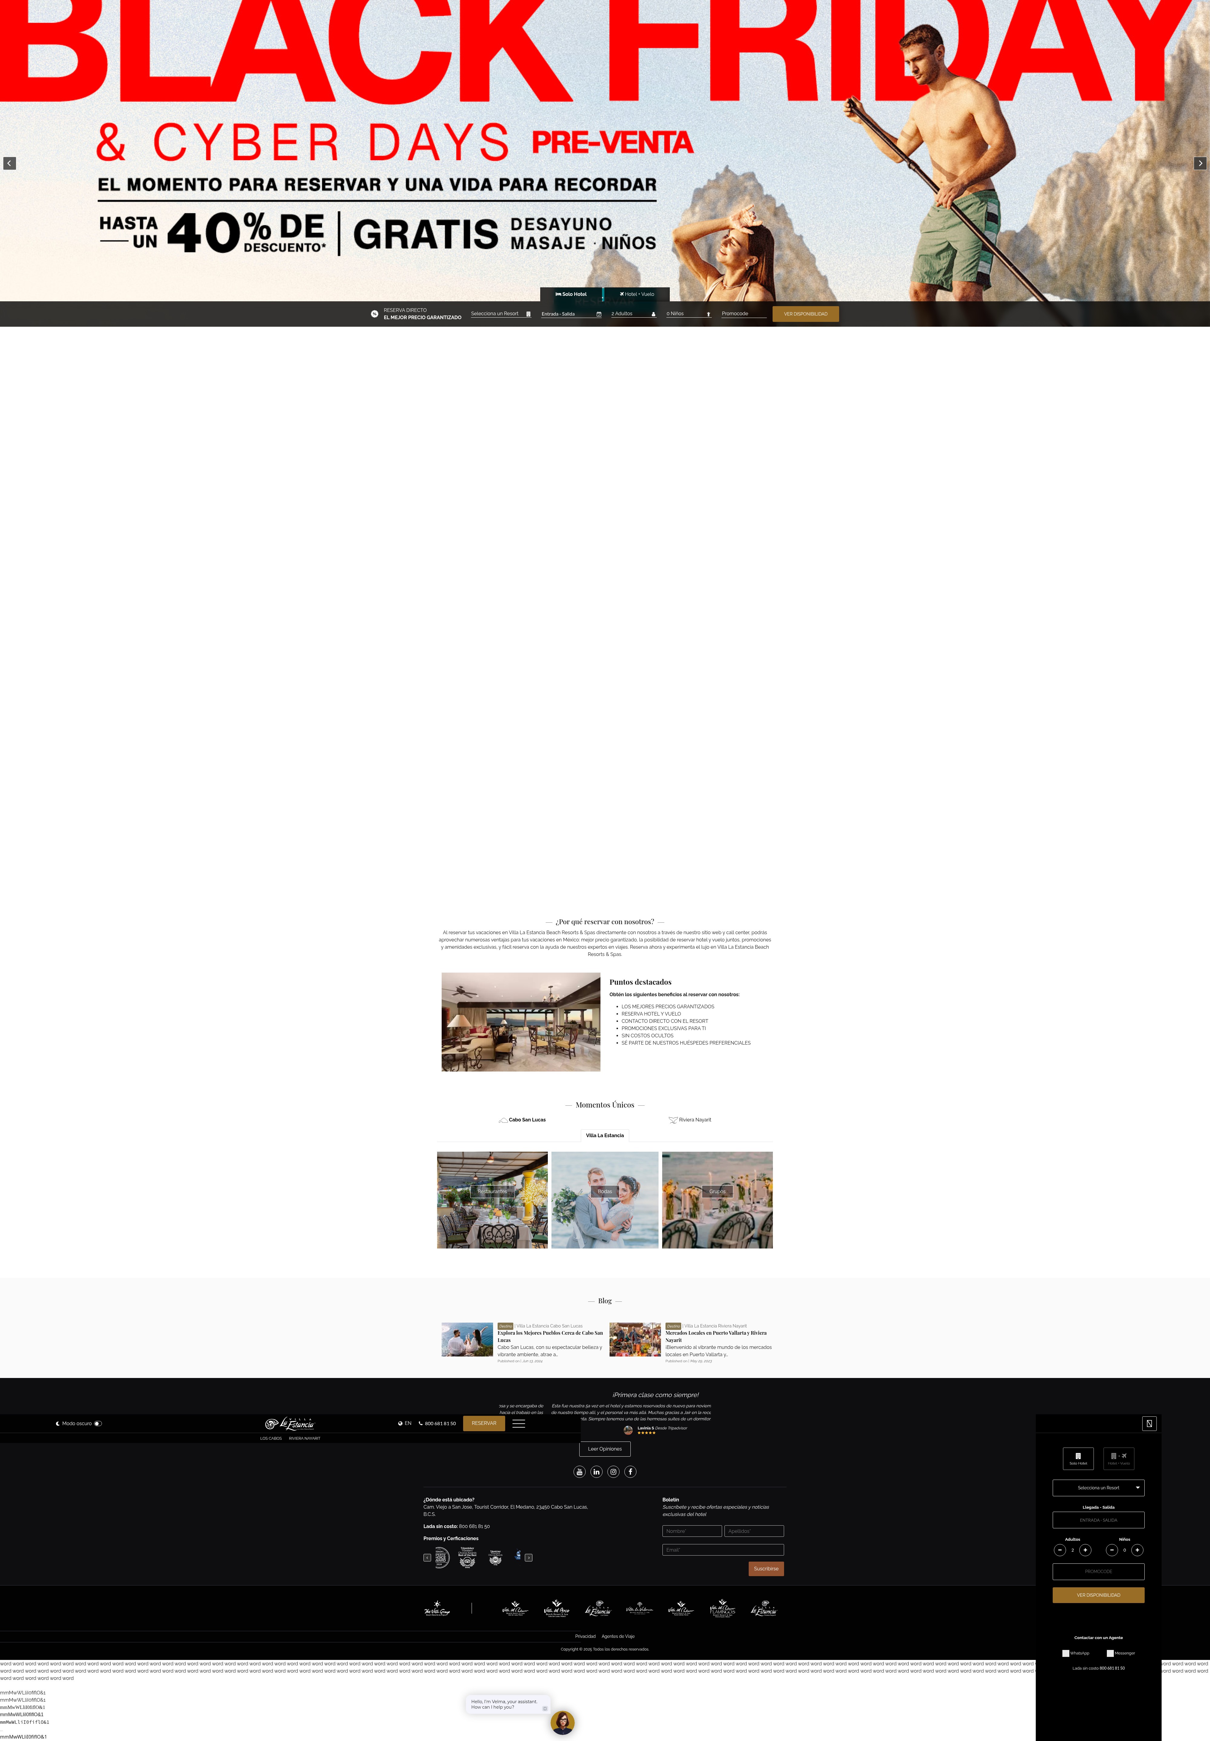Open the Instagram social icon
This screenshot has width=1210, height=1741.
[x=613, y=1472]
